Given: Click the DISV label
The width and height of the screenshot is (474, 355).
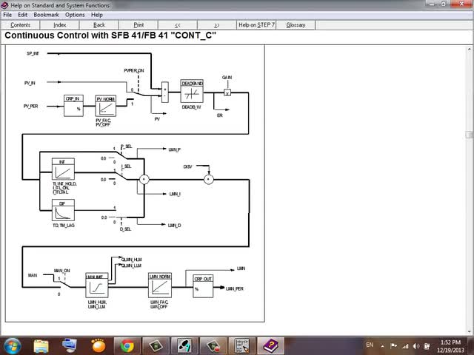Looking at the screenshot, I should (x=187, y=166).
